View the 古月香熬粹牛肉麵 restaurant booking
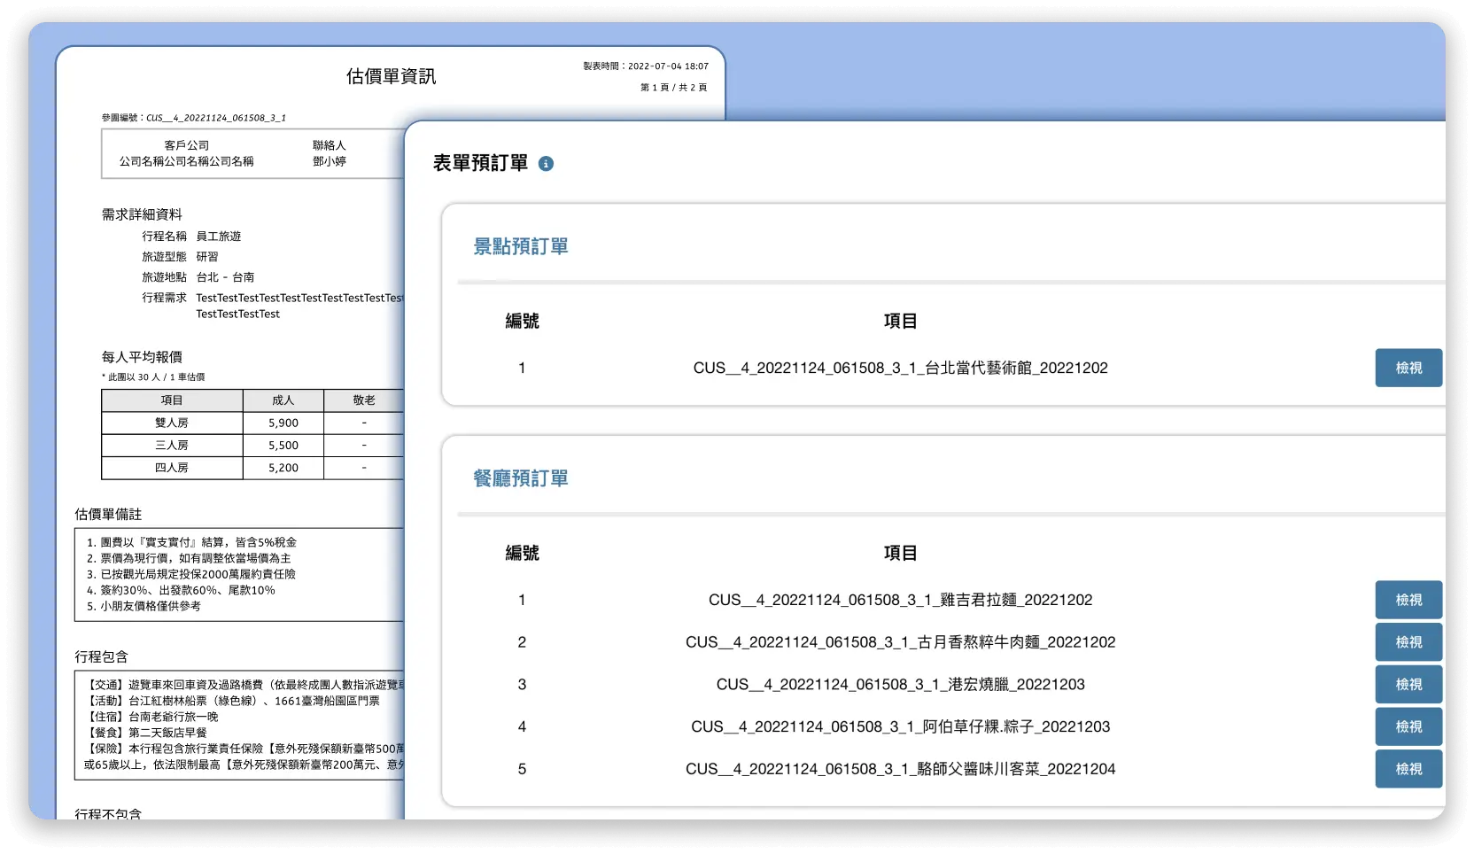 pos(1408,642)
